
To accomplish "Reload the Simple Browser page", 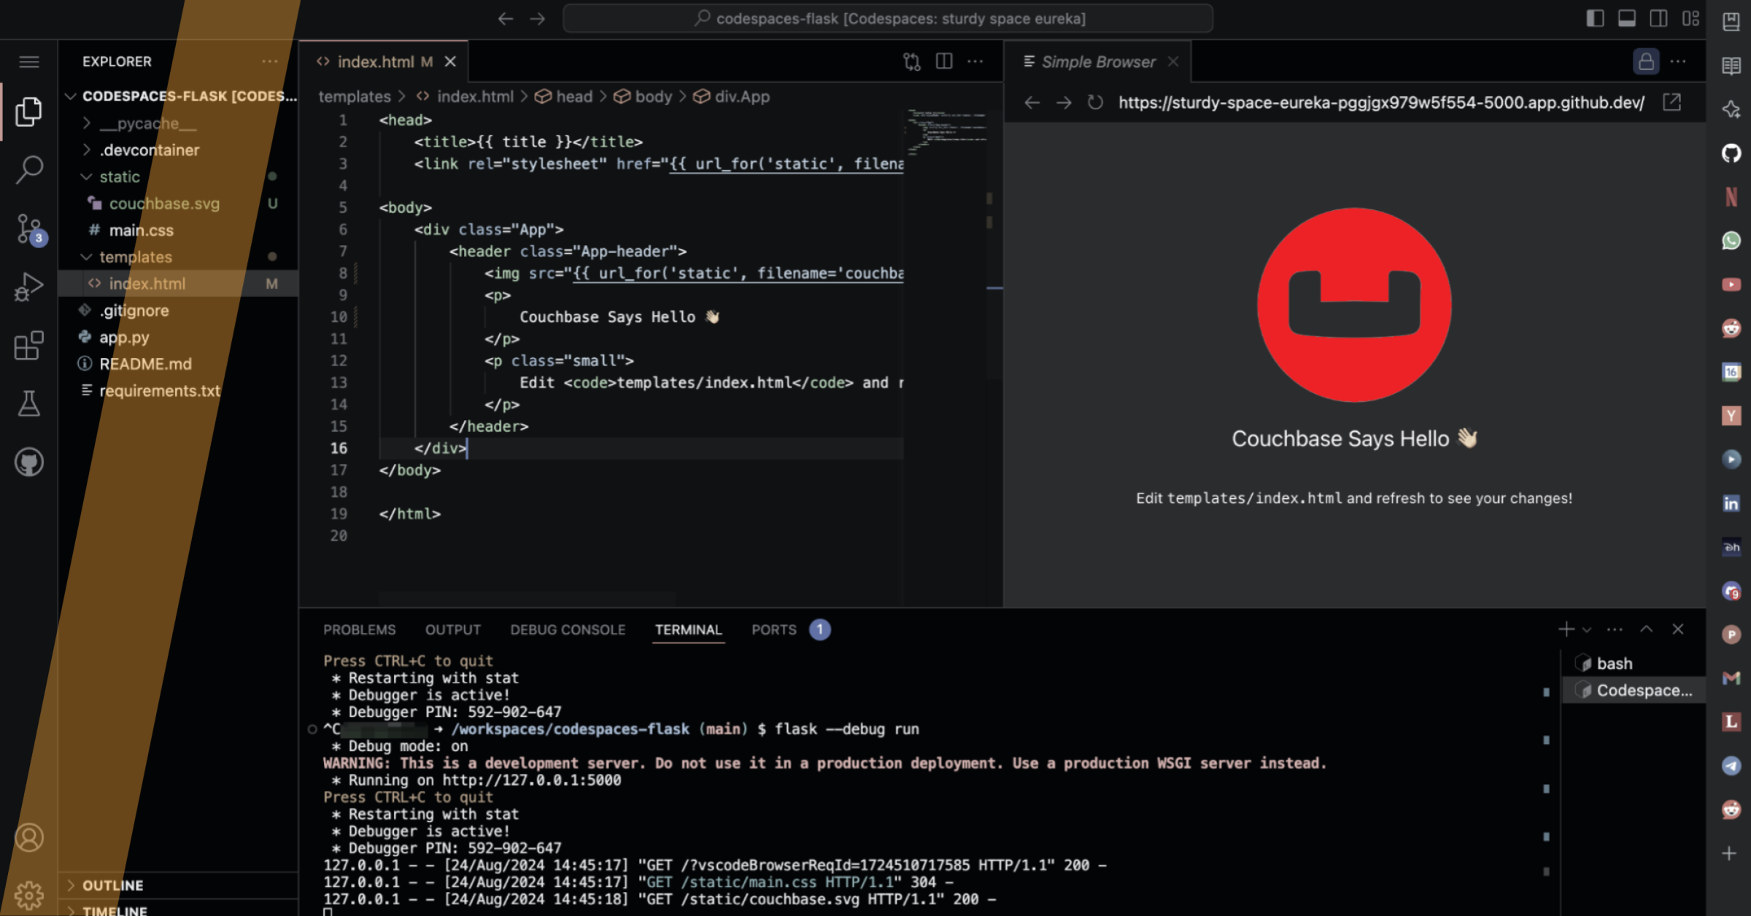I will [x=1095, y=103].
